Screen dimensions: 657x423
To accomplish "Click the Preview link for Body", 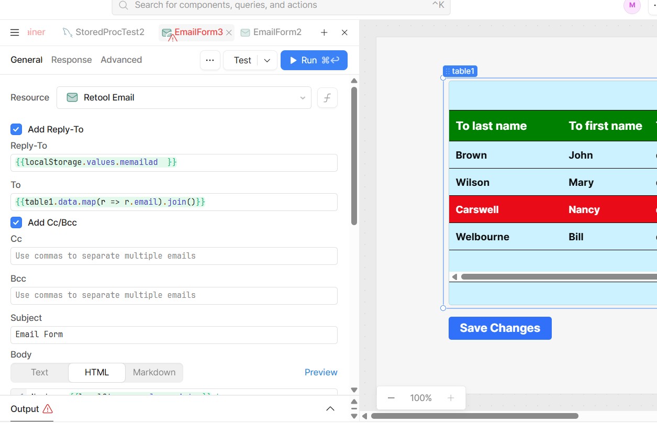I will 321,372.
